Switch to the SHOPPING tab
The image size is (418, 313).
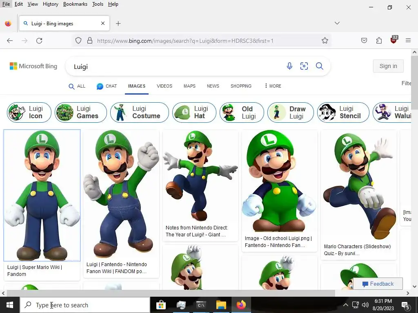coord(241,86)
